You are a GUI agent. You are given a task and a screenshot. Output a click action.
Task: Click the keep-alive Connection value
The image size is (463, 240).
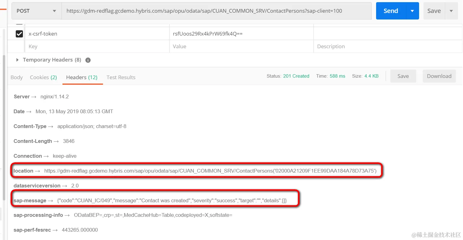[x=65, y=156]
